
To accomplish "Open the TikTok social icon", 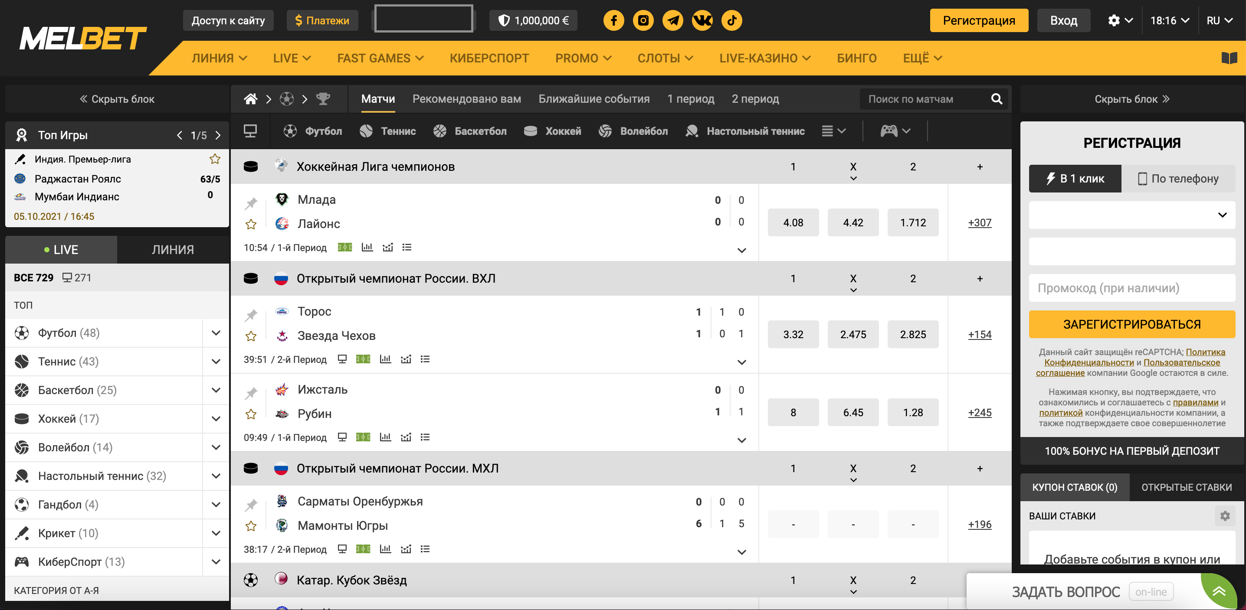I will pos(731,20).
